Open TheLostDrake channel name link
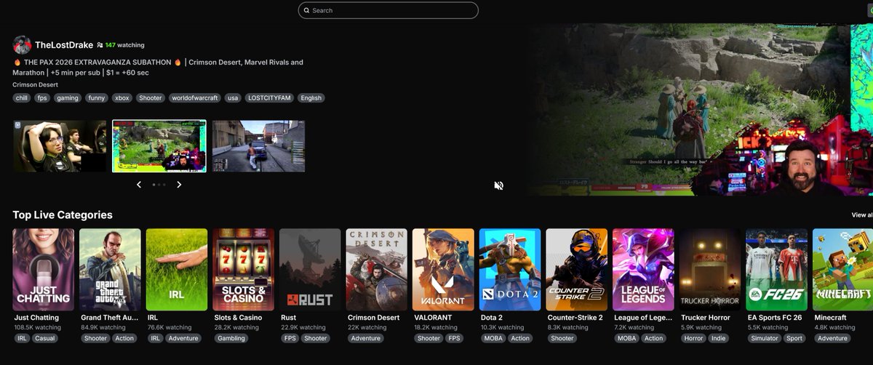The height and width of the screenshot is (365, 873). click(64, 45)
